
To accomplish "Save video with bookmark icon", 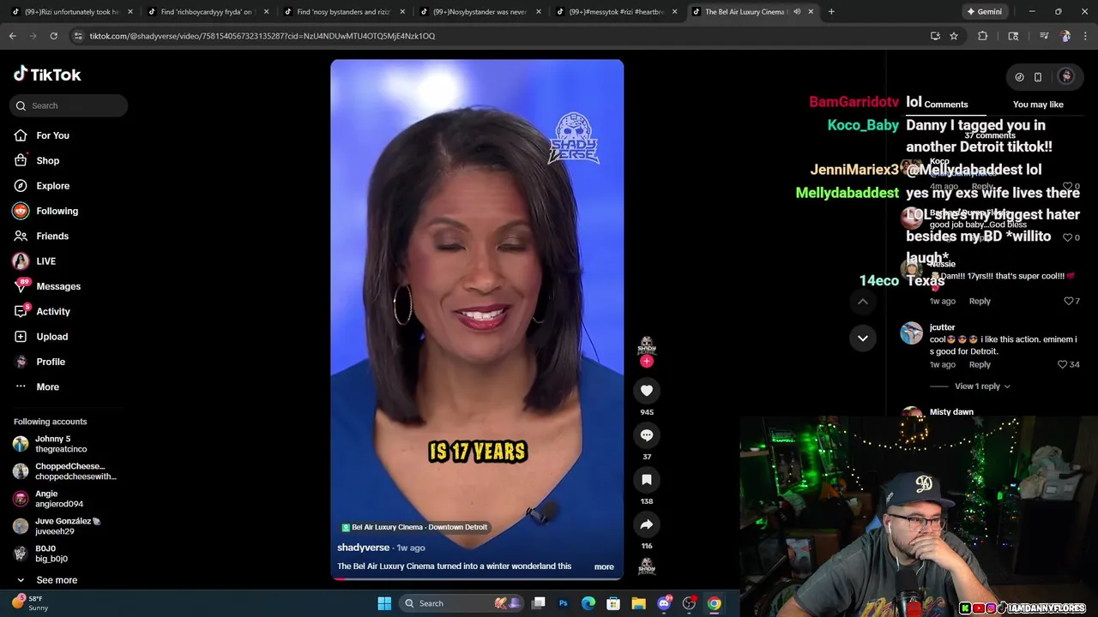I will tap(647, 480).
